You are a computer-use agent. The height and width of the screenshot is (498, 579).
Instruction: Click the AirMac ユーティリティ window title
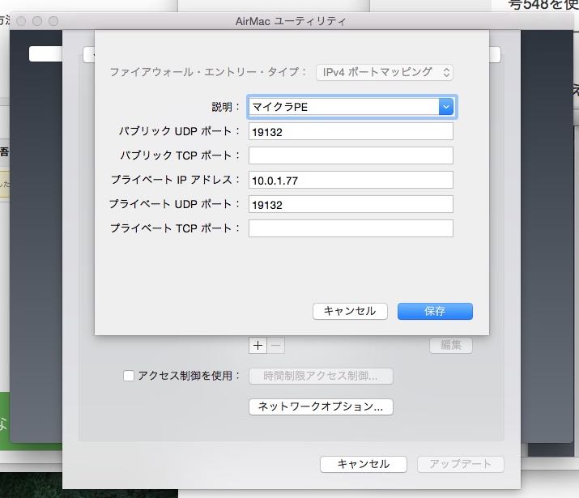291,21
